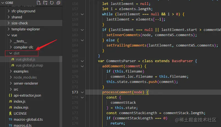Image resolution: width=221 pixels, height=127 pixels.
Task: Select the __tests__ folder name
Action: (20, 41)
